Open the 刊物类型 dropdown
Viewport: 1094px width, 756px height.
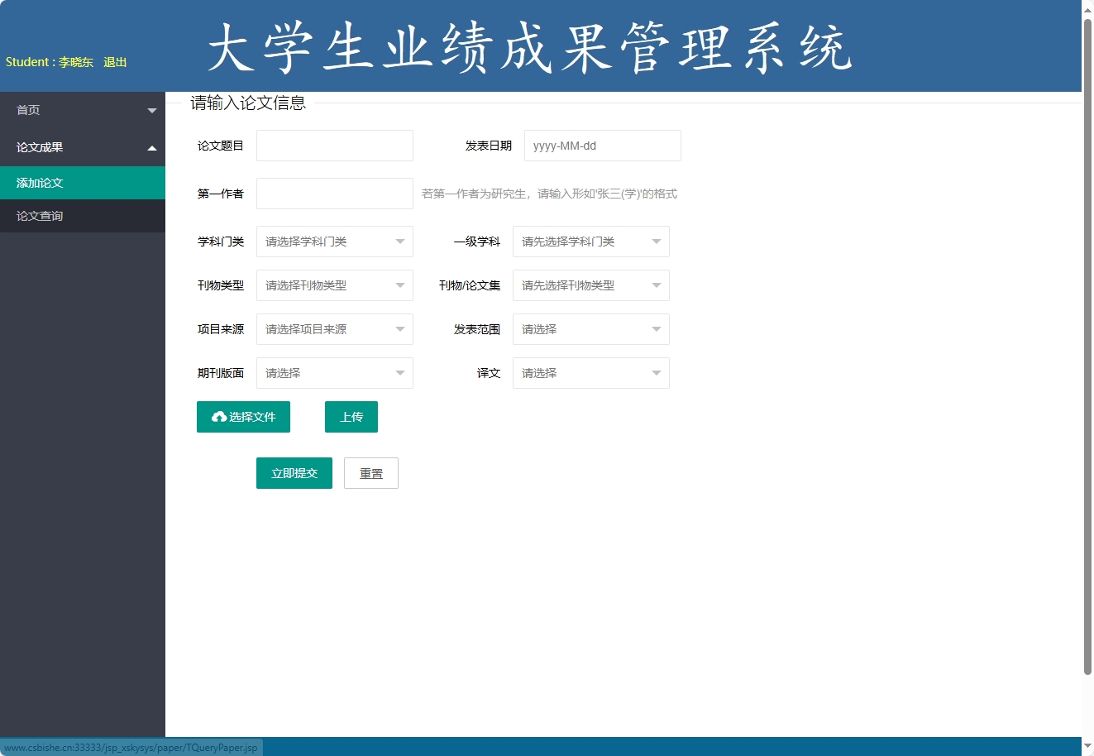tap(334, 285)
